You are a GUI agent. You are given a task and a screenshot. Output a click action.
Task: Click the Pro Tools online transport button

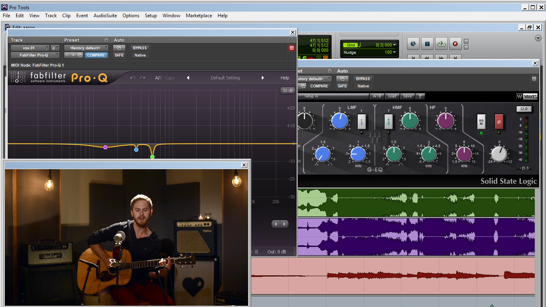point(413,44)
